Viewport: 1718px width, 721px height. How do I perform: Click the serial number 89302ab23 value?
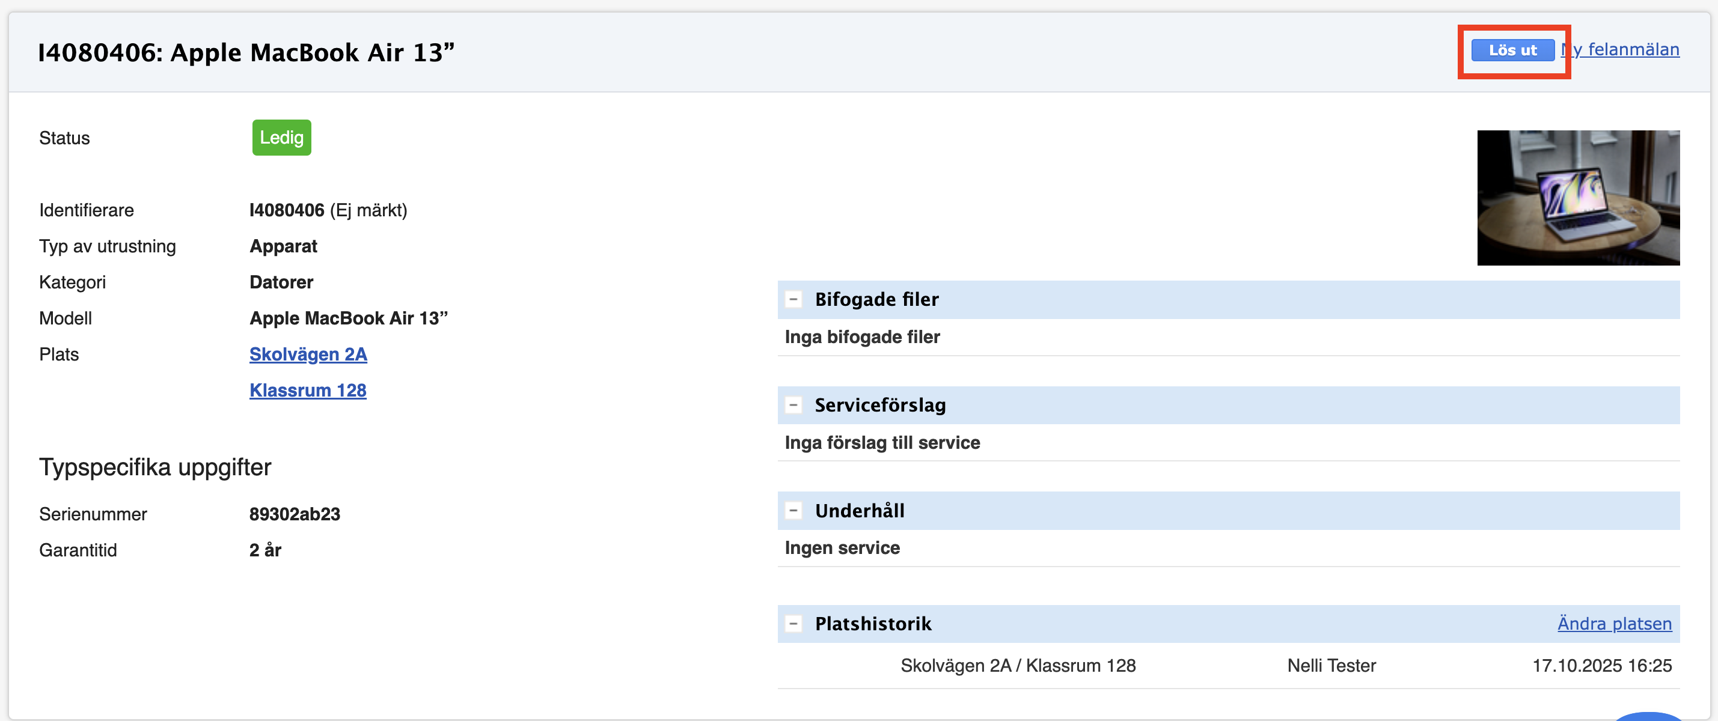pyautogui.click(x=294, y=514)
